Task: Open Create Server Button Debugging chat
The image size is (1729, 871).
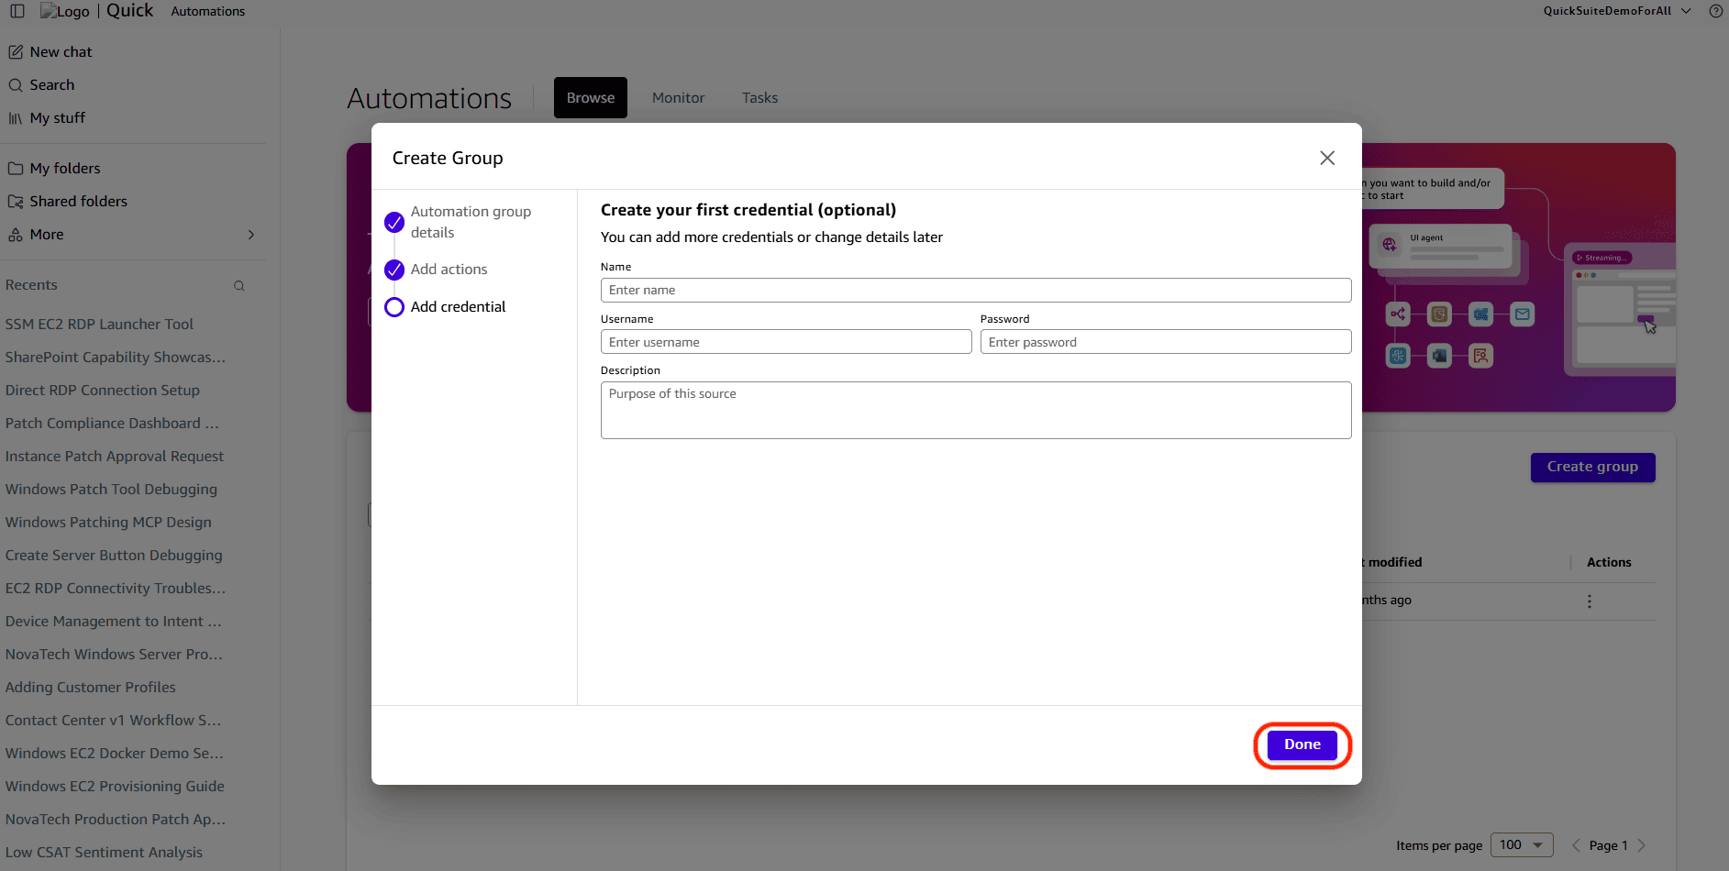Action: (114, 556)
